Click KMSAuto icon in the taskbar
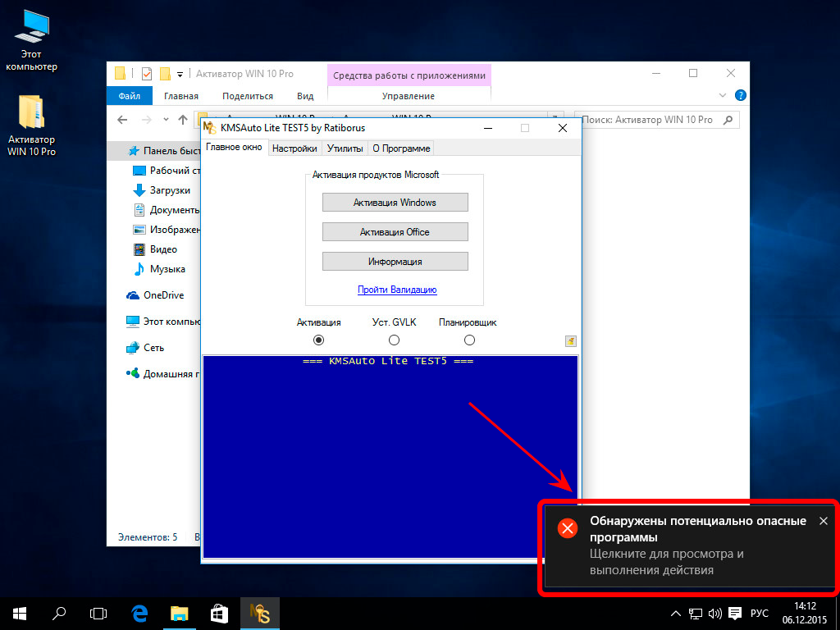Screen dimensions: 840x630 260,613
